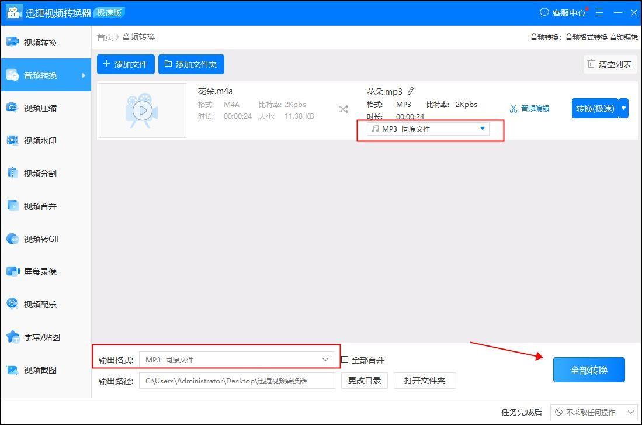Click the 输出路径 path field

point(237,381)
